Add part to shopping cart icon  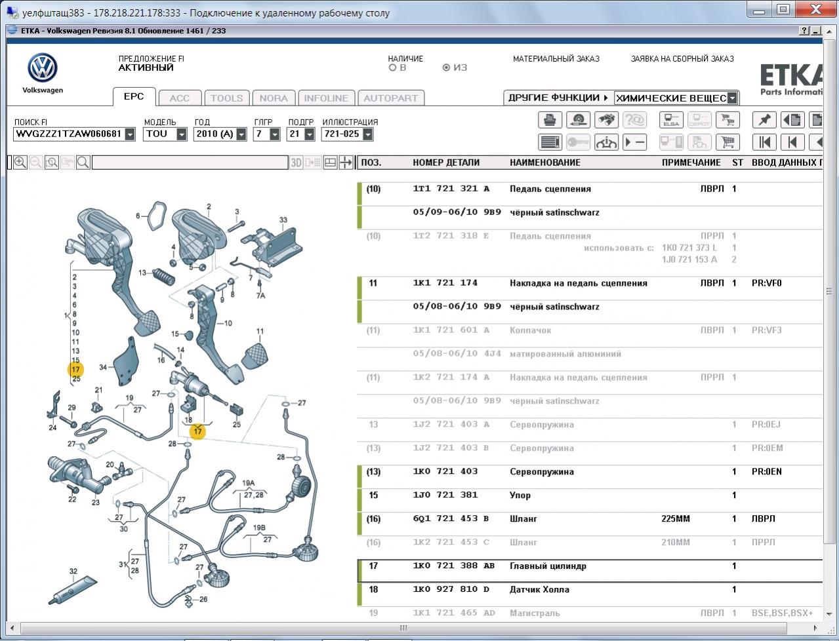coord(727,142)
